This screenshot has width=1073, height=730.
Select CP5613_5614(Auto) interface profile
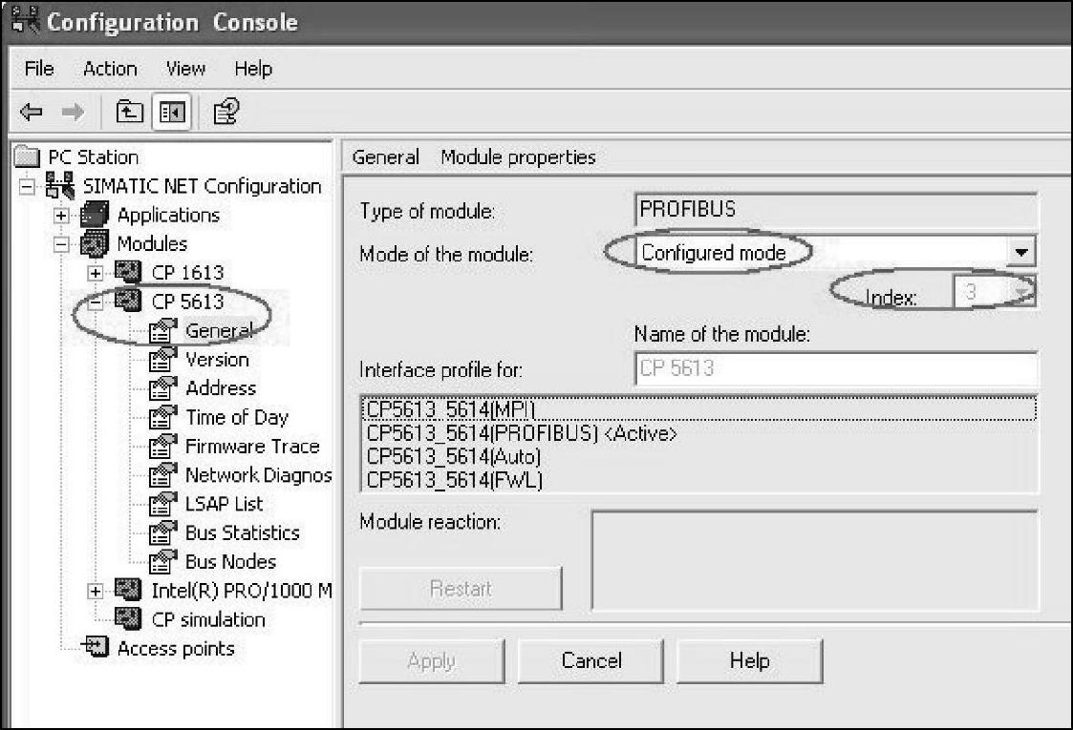coord(454,457)
